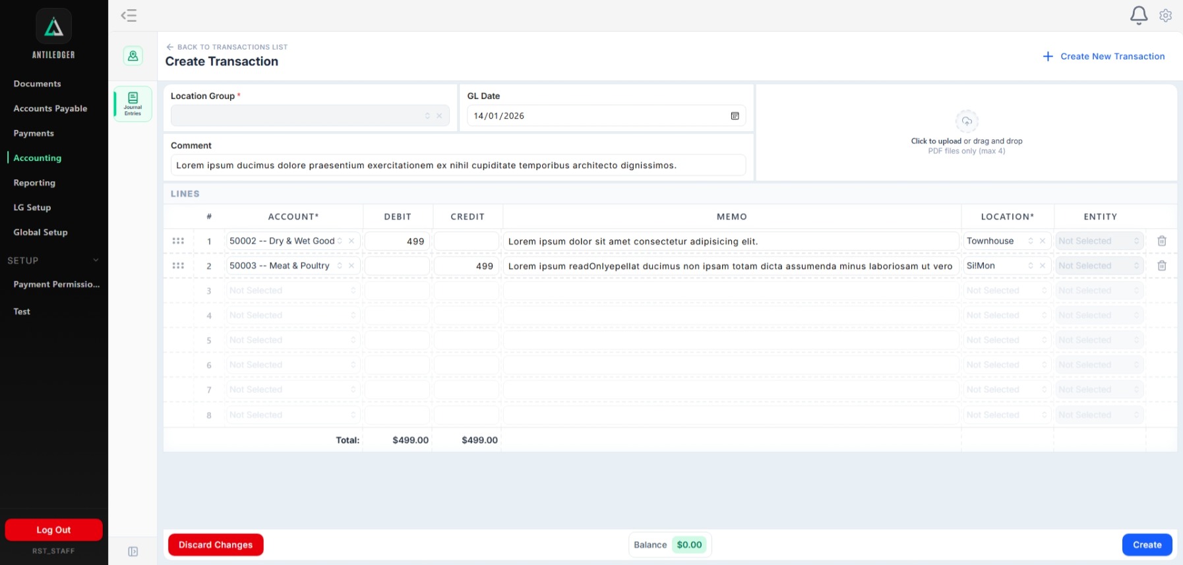Click the back arrow to transactions list
The height and width of the screenshot is (565, 1183).
pyautogui.click(x=170, y=47)
